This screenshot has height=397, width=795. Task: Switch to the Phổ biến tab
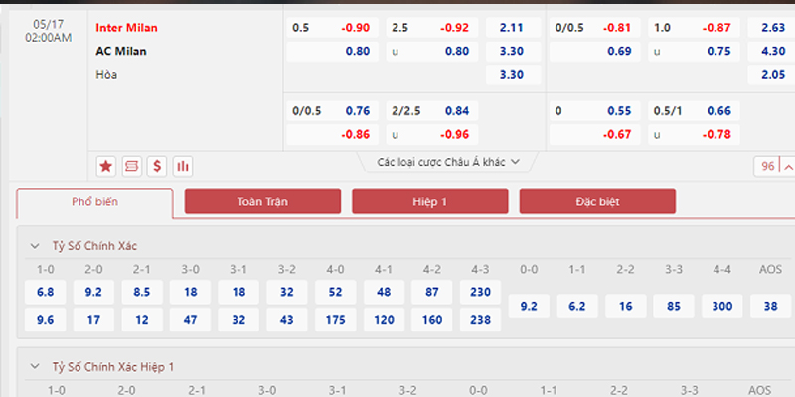[x=94, y=202]
